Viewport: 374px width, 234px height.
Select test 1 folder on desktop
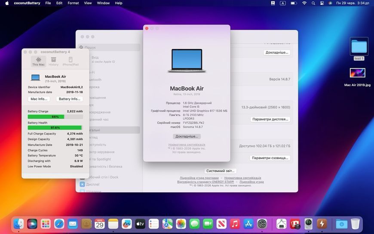click(359, 49)
